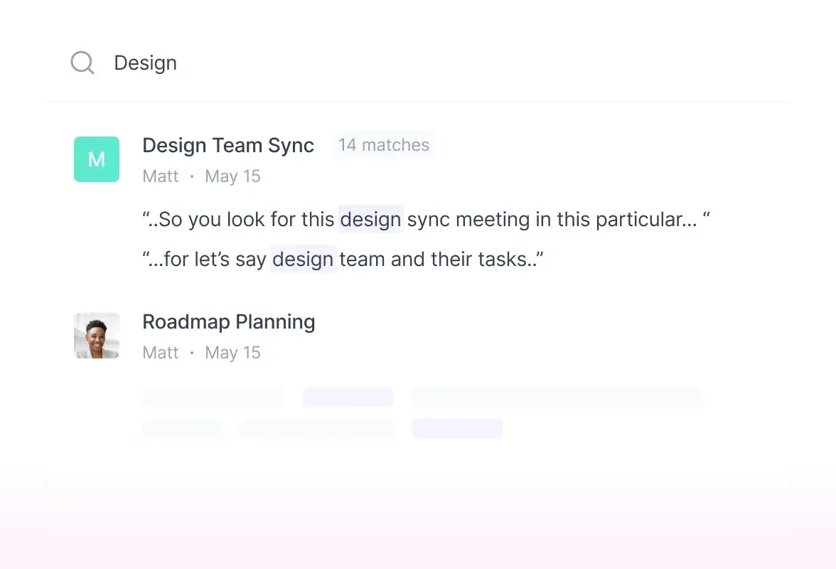This screenshot has height=569, width=836.
Task: Click 'Matt' under Roadmap Planning
Action: coord(161,352)
